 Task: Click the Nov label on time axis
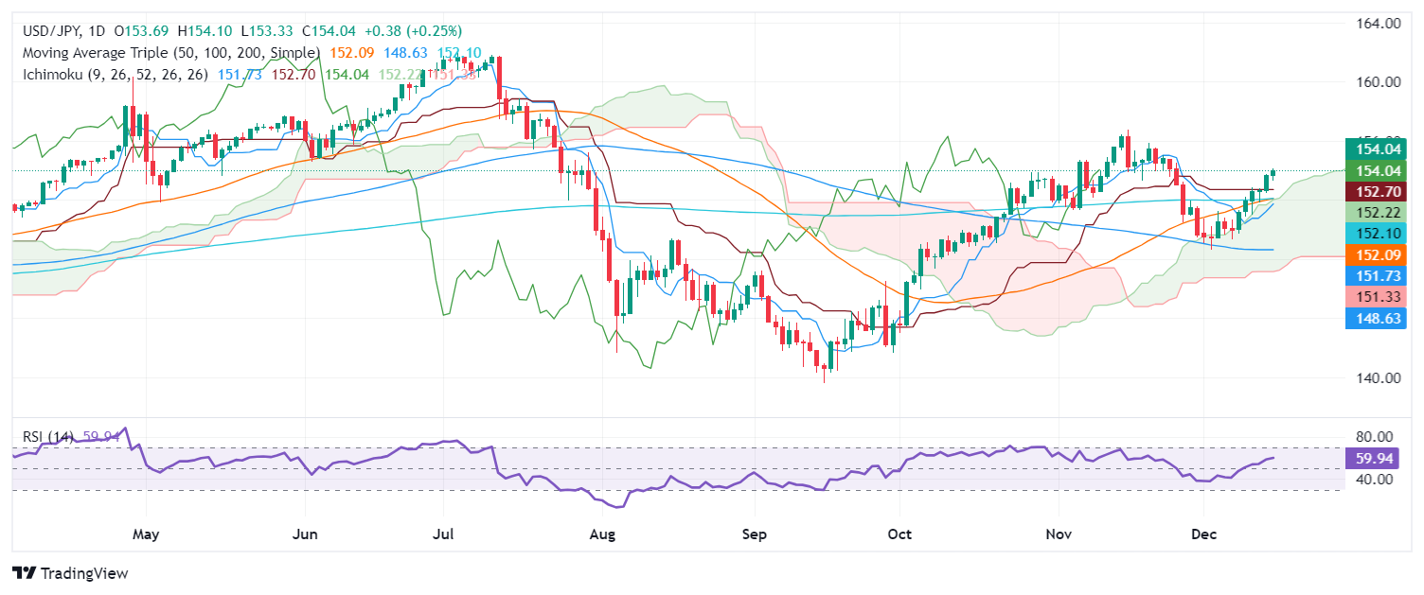click(x=1058, y=534)
